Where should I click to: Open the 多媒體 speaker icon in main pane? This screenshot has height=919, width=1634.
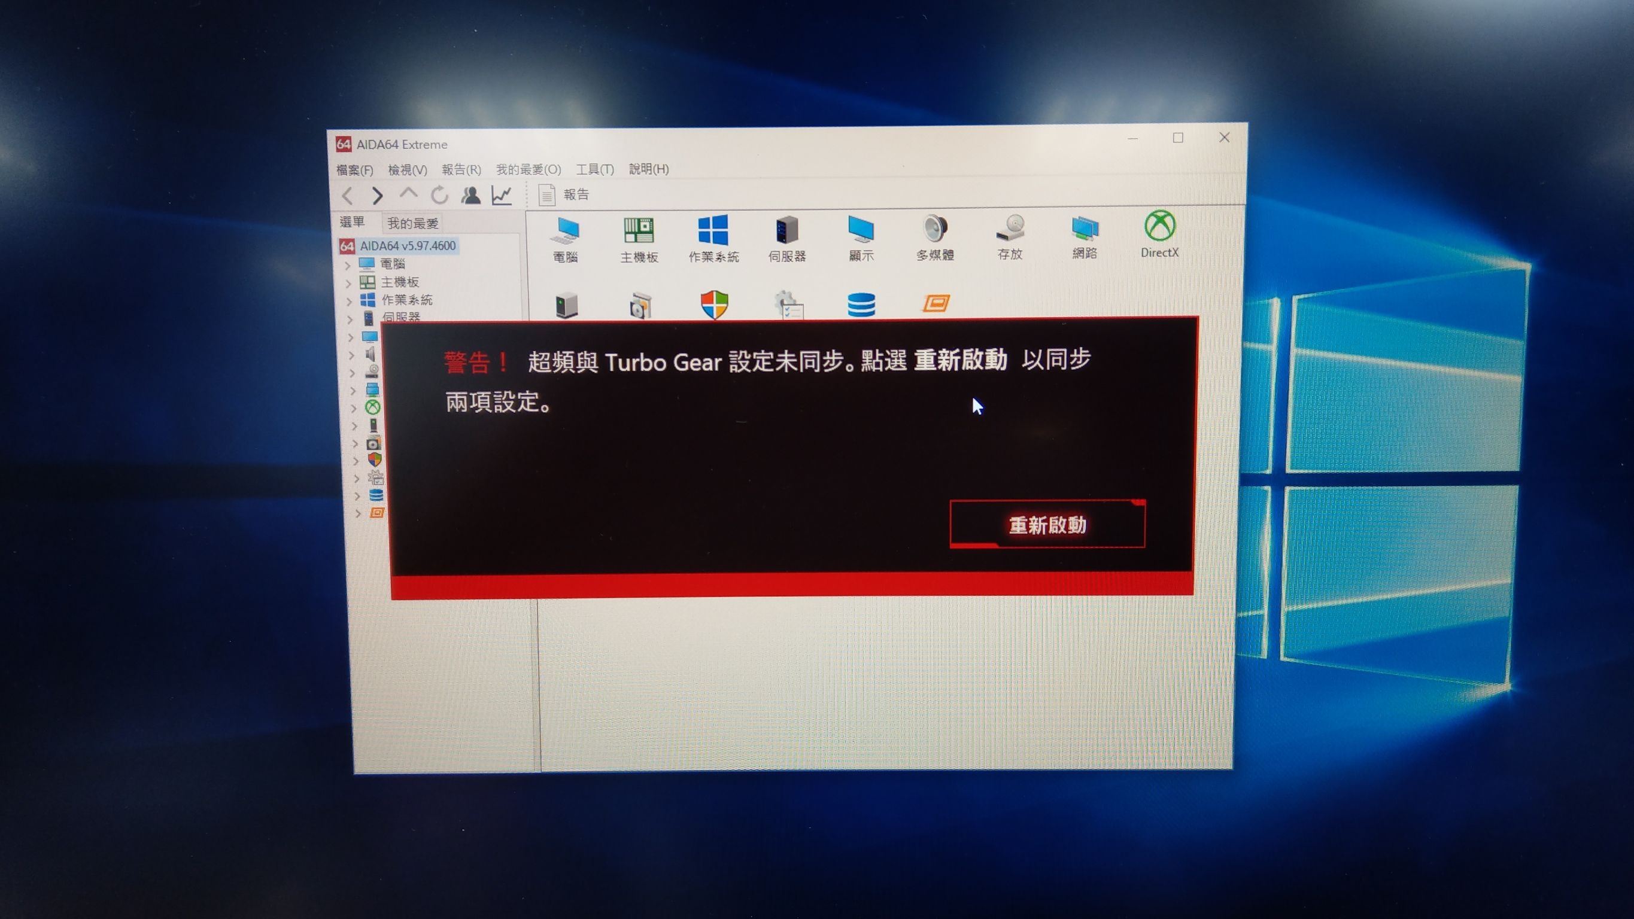[x=935, y=238]
